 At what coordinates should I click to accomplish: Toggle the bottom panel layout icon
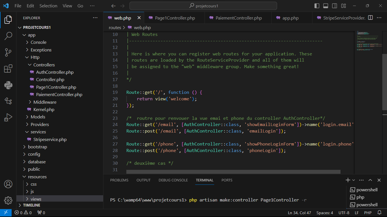(x=326, y=6)
